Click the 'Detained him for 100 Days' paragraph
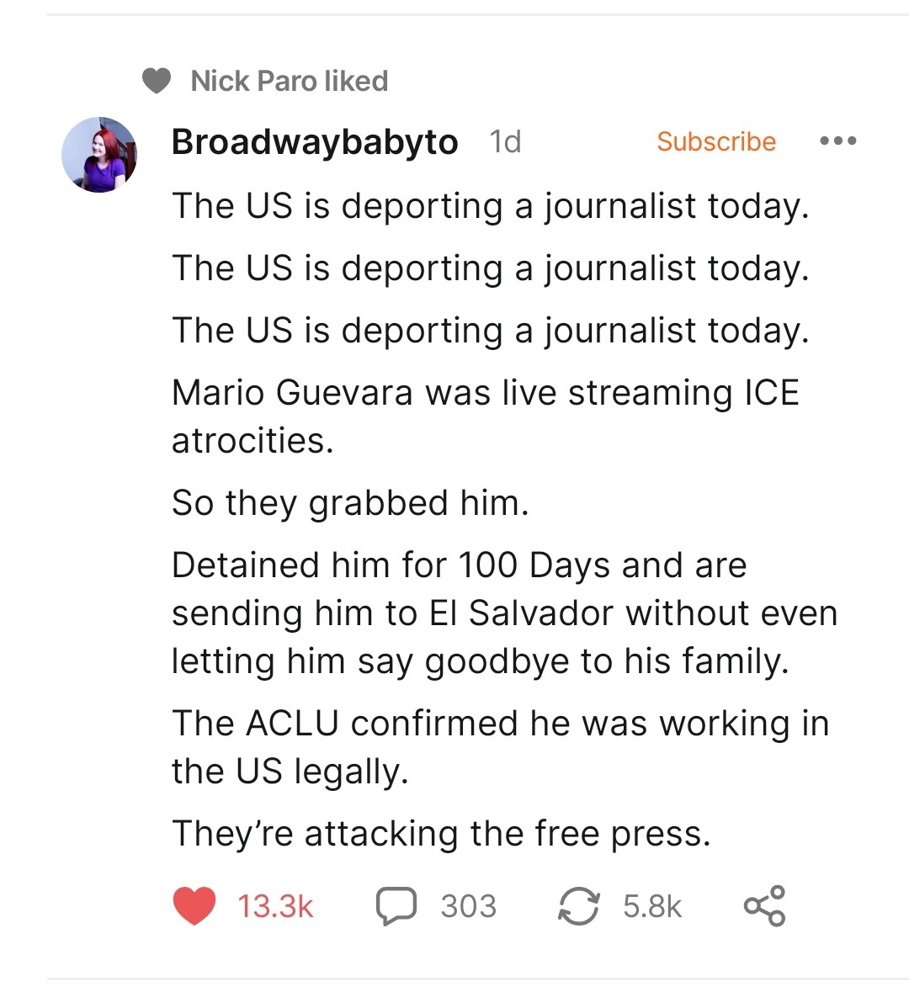The width and height of the screenshot is (909, 992). pos(503,613)
